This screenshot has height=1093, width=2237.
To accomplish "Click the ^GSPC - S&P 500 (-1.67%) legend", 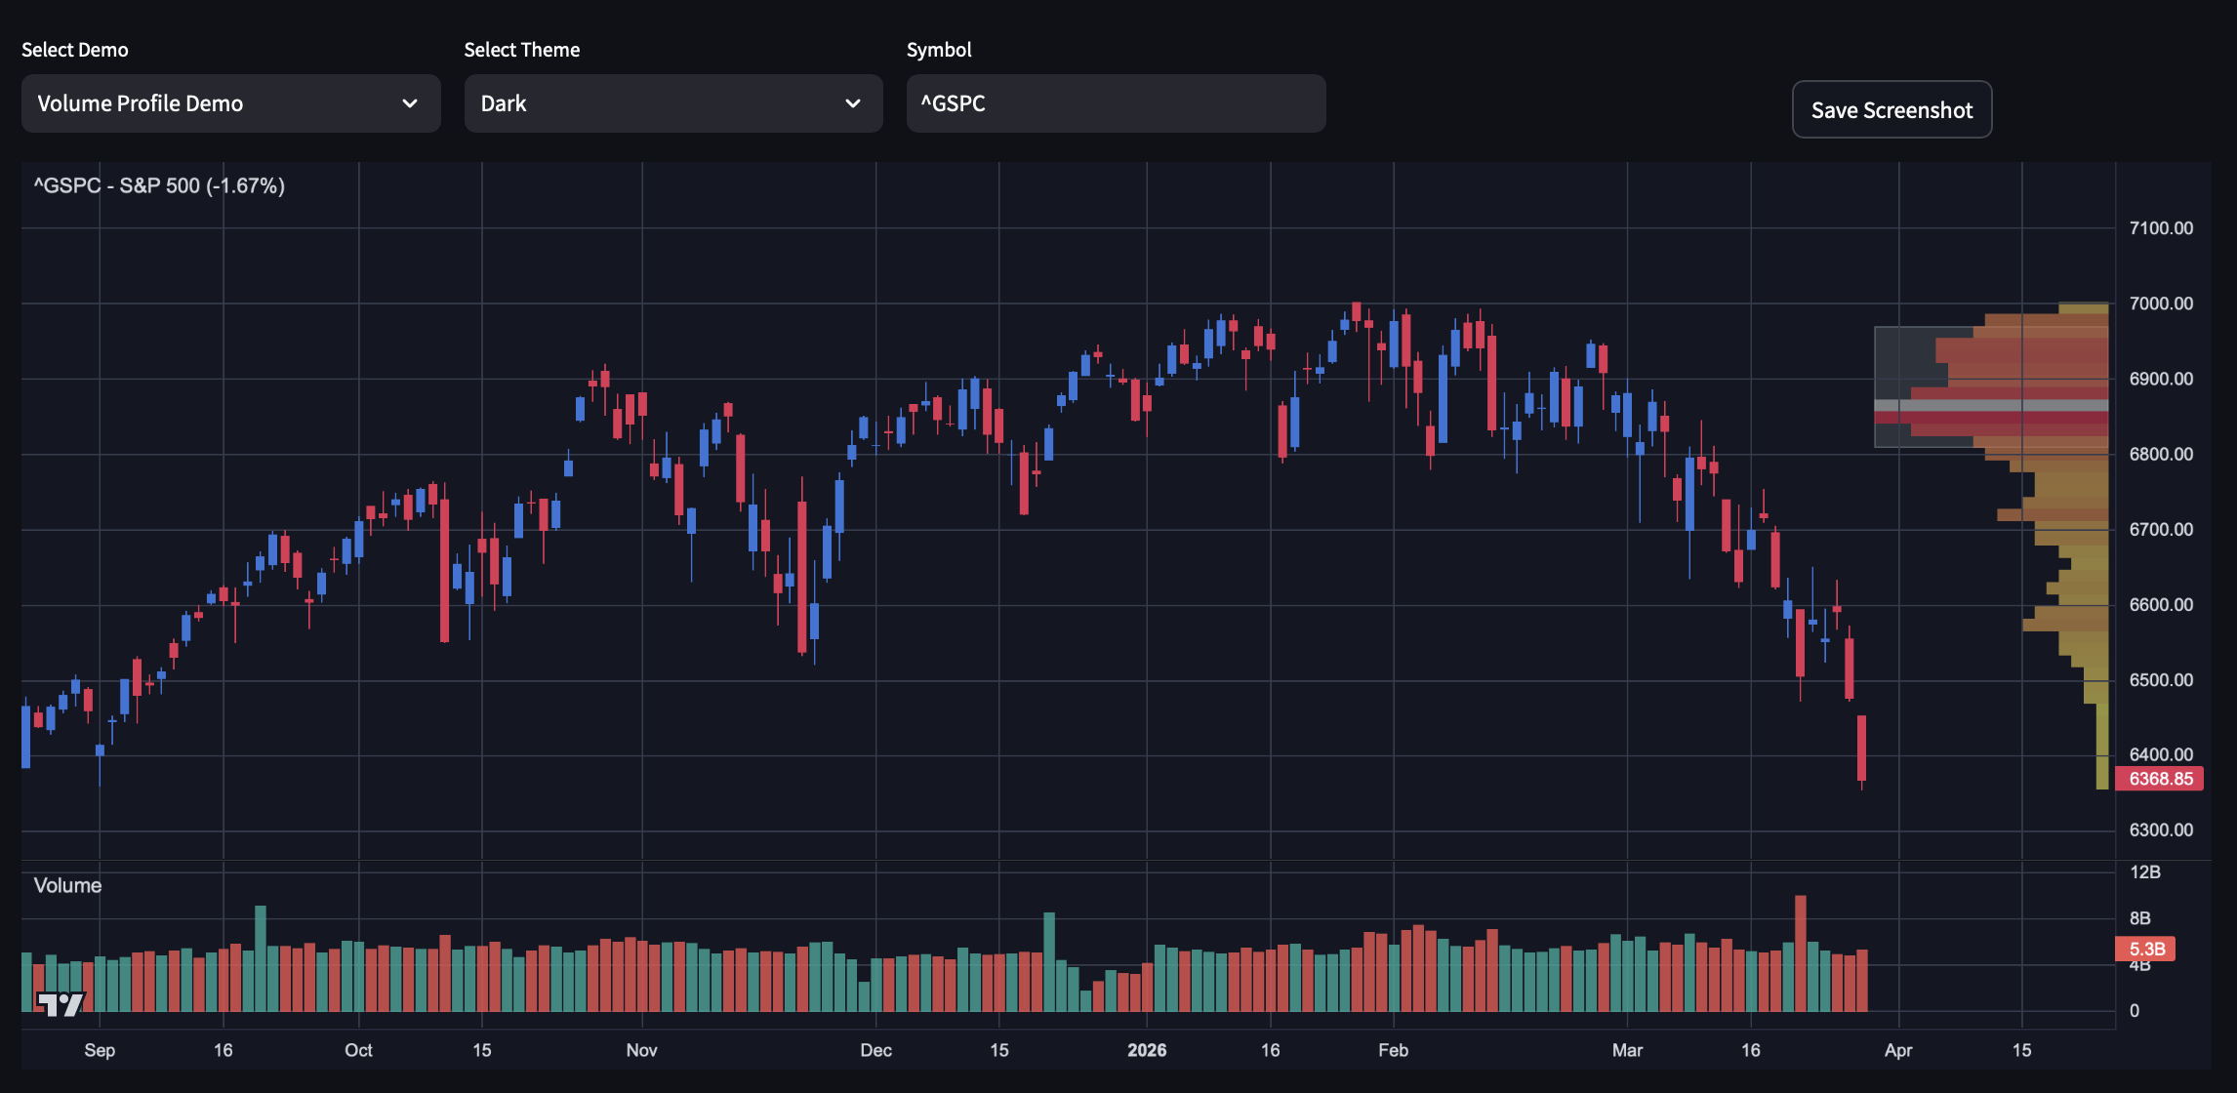I will click(x=159, y=185).
